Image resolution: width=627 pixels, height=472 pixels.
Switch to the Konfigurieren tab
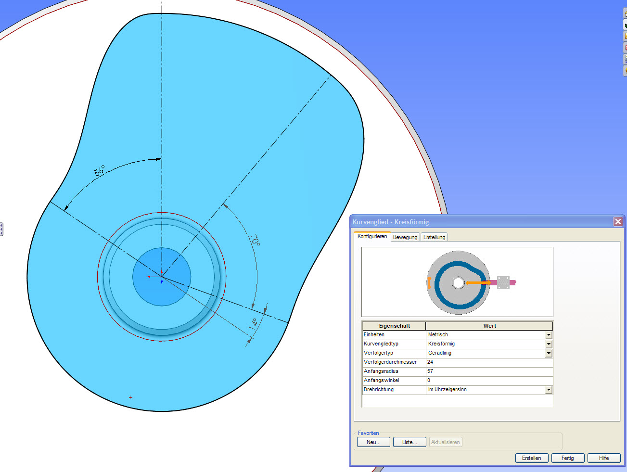point(372,236)
